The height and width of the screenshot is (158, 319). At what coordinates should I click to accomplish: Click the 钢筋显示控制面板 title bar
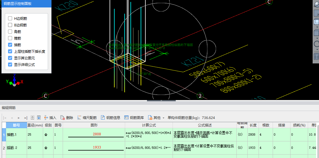(26, 4)
